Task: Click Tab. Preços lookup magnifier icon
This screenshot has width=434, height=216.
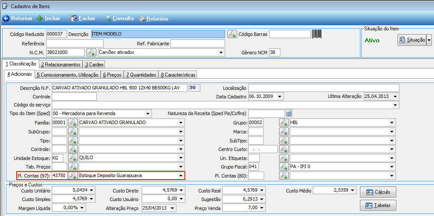Action: point(73,167)
